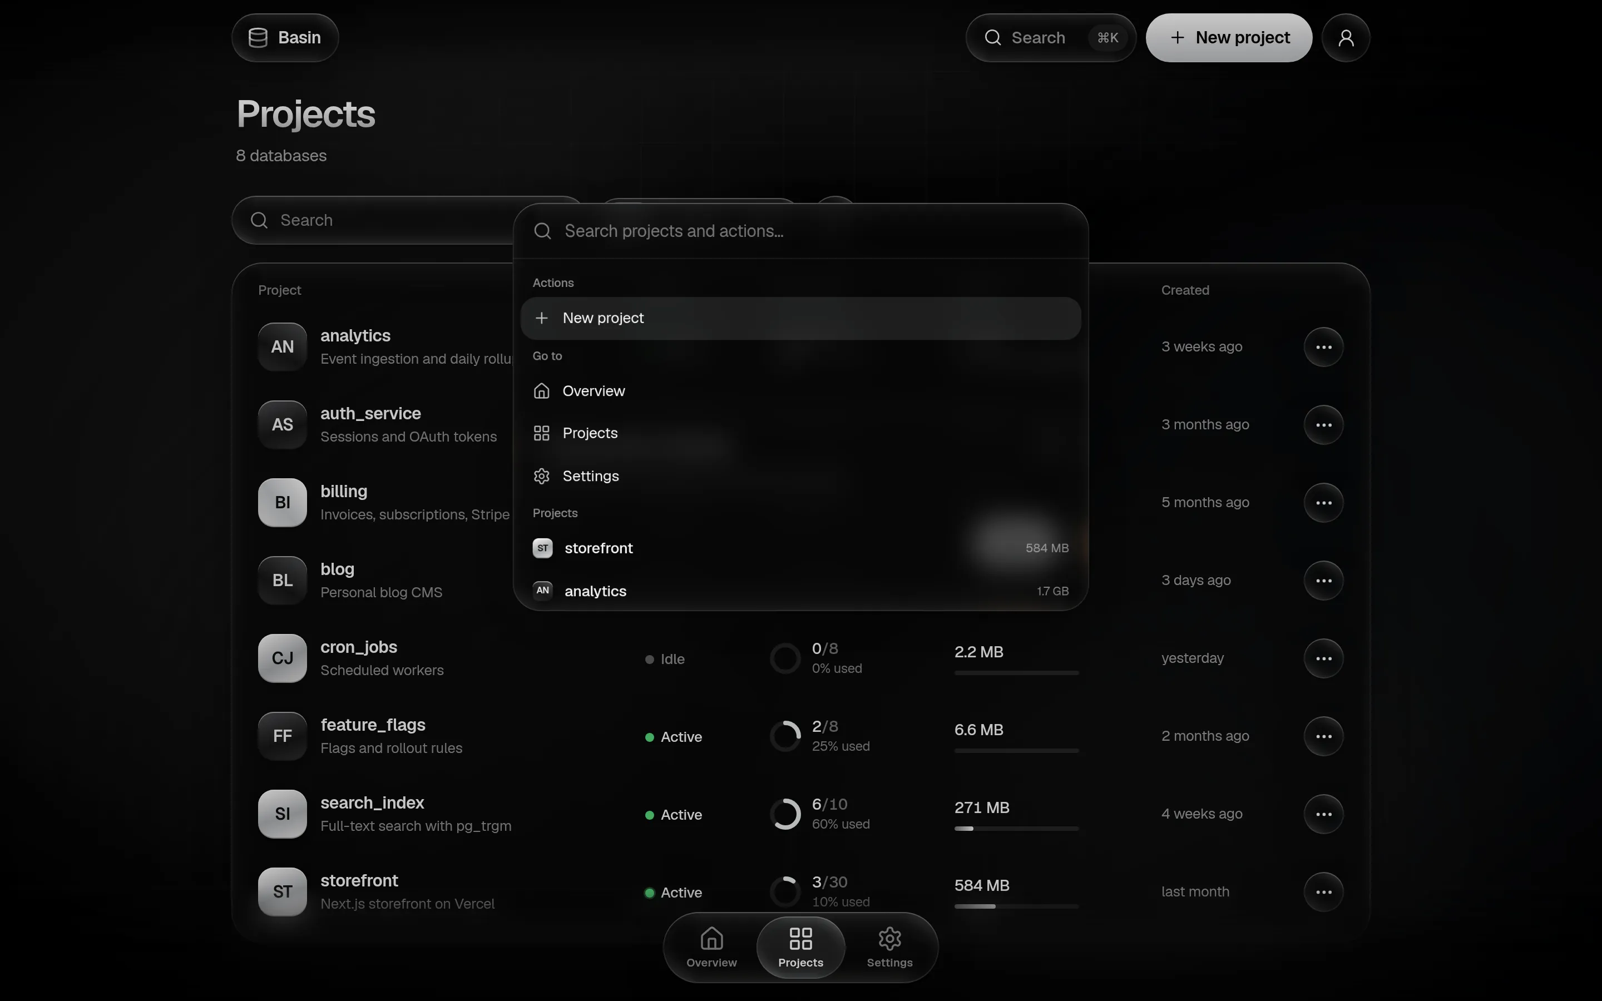
Task: Open the Search bar with ⌘K shortcut
Action: point(1051,38)
